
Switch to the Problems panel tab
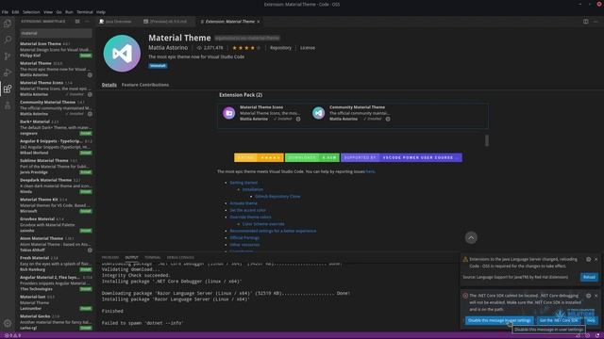pyautogui.click(x=110, y=257)
